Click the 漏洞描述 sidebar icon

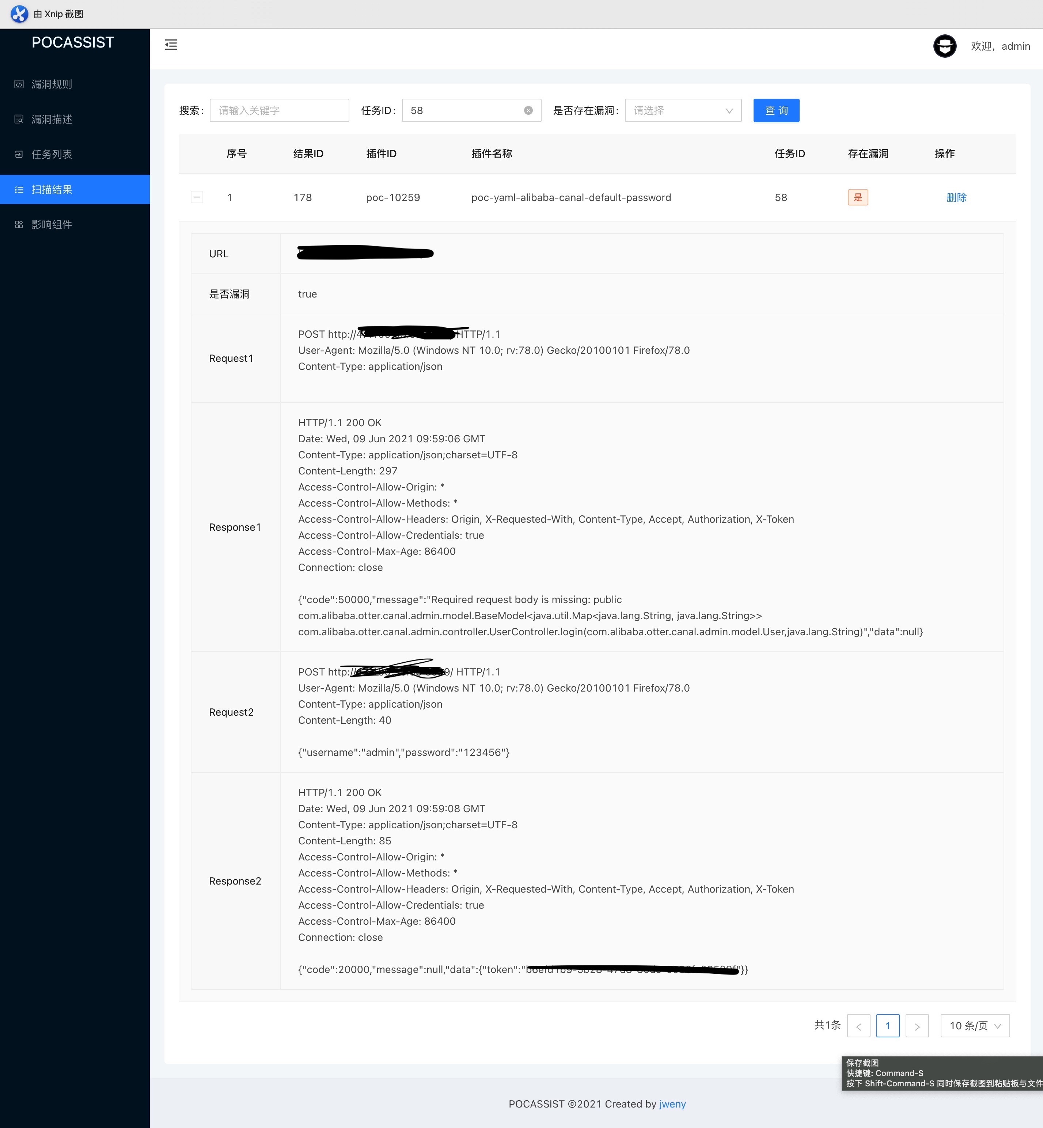[x=19, y=119]
